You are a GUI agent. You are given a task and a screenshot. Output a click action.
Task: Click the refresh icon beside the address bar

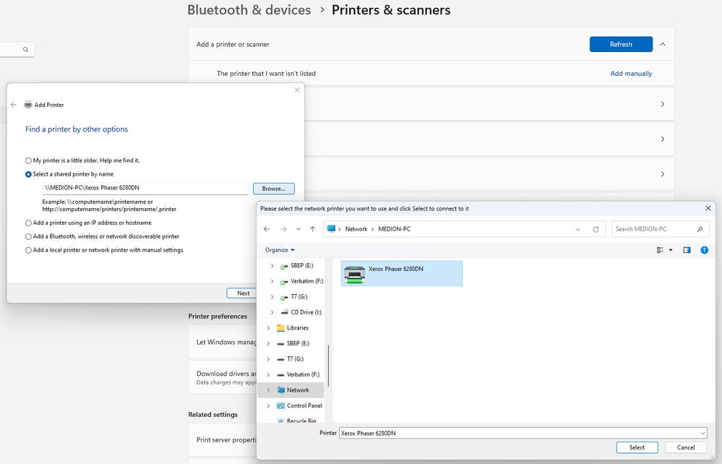point(596,229)
